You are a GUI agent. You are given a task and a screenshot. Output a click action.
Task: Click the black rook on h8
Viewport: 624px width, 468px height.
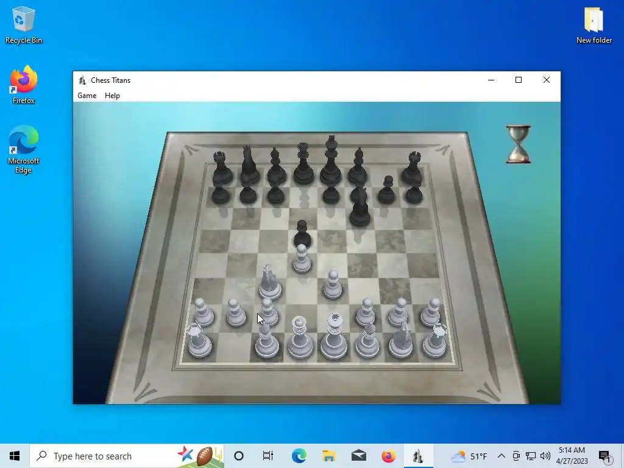[413, 168]
